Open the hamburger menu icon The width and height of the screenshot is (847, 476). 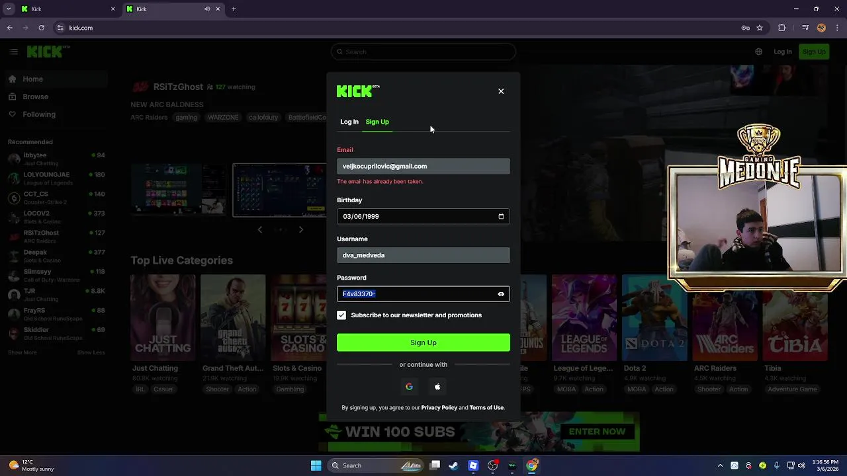tap(14, 52)
